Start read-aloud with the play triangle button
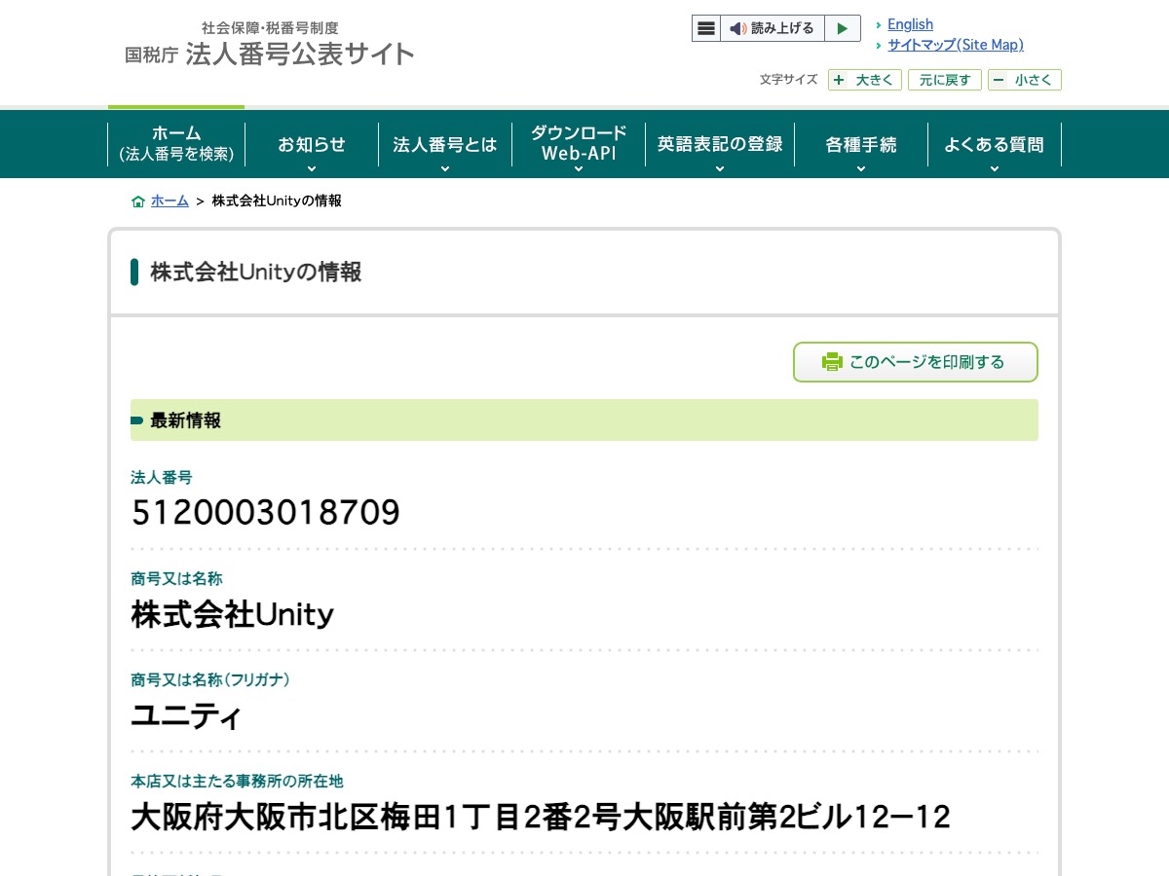The width and height of the screenshot is (1169, 876). [x=843, y=28]
